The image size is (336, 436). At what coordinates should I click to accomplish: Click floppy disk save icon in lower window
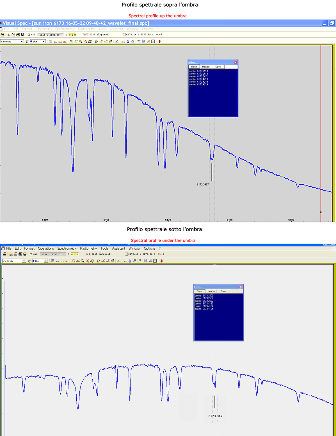coord(25,254)
